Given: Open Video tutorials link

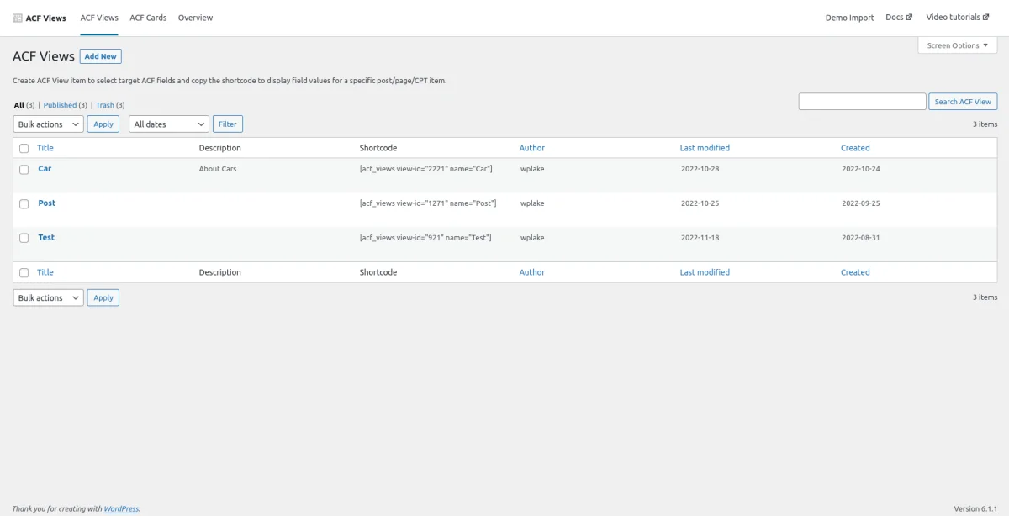Looking at the screenshot, I should (959, 18).
